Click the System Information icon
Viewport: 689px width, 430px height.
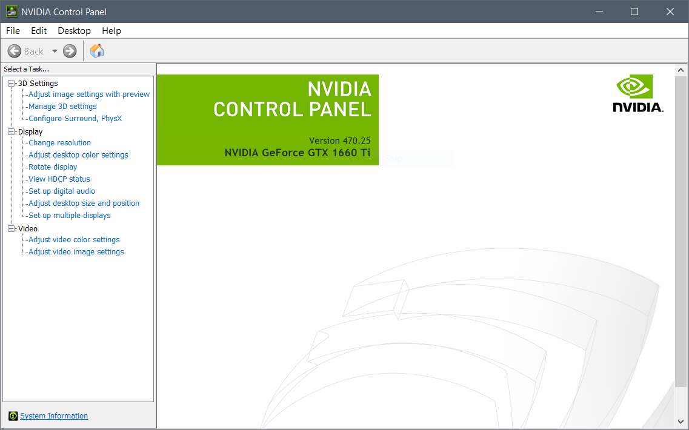(13, 415)
